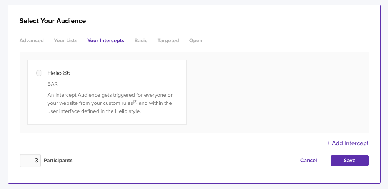Select the Your Intercepts tab
Viewport: 388px width, 189px height.
106,40
